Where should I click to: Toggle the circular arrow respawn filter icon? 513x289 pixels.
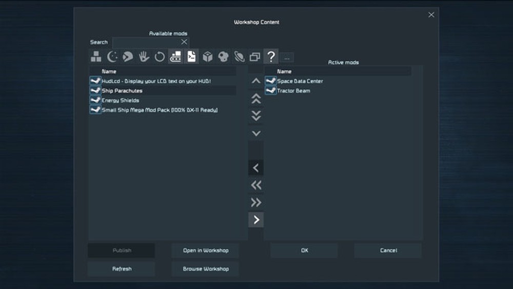[160, 56]
